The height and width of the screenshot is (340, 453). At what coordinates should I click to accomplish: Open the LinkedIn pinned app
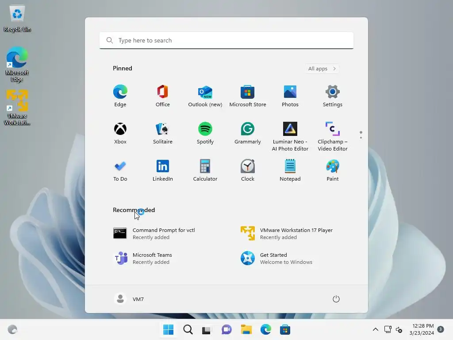163,170
